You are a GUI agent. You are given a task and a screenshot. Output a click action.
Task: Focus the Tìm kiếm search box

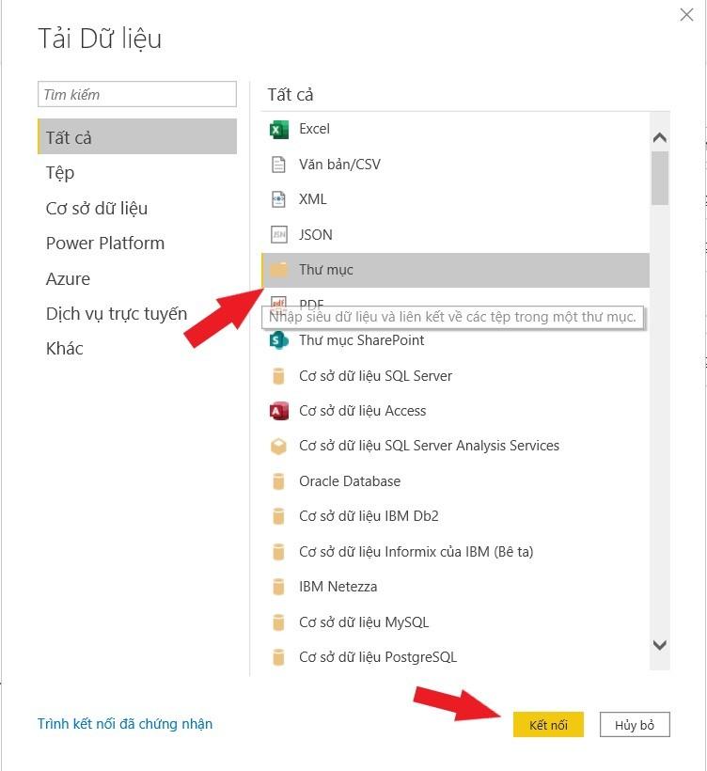[x=137, y=94]
